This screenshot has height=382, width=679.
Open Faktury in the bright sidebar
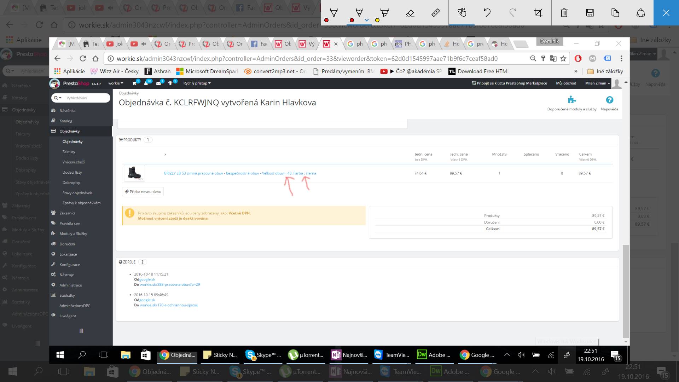tap(69, 152)
